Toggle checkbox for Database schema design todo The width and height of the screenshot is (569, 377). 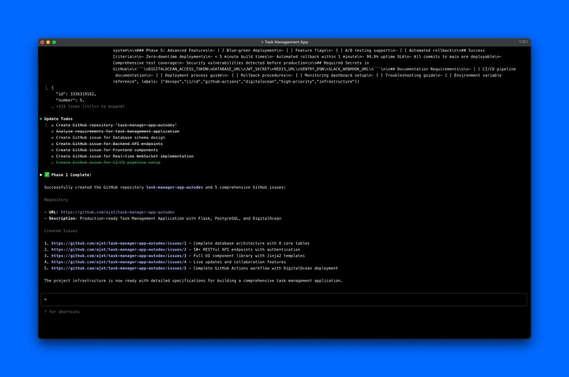(x=53, y=138)
